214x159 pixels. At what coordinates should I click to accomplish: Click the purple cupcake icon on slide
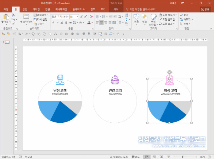click(x=115, y=80)
